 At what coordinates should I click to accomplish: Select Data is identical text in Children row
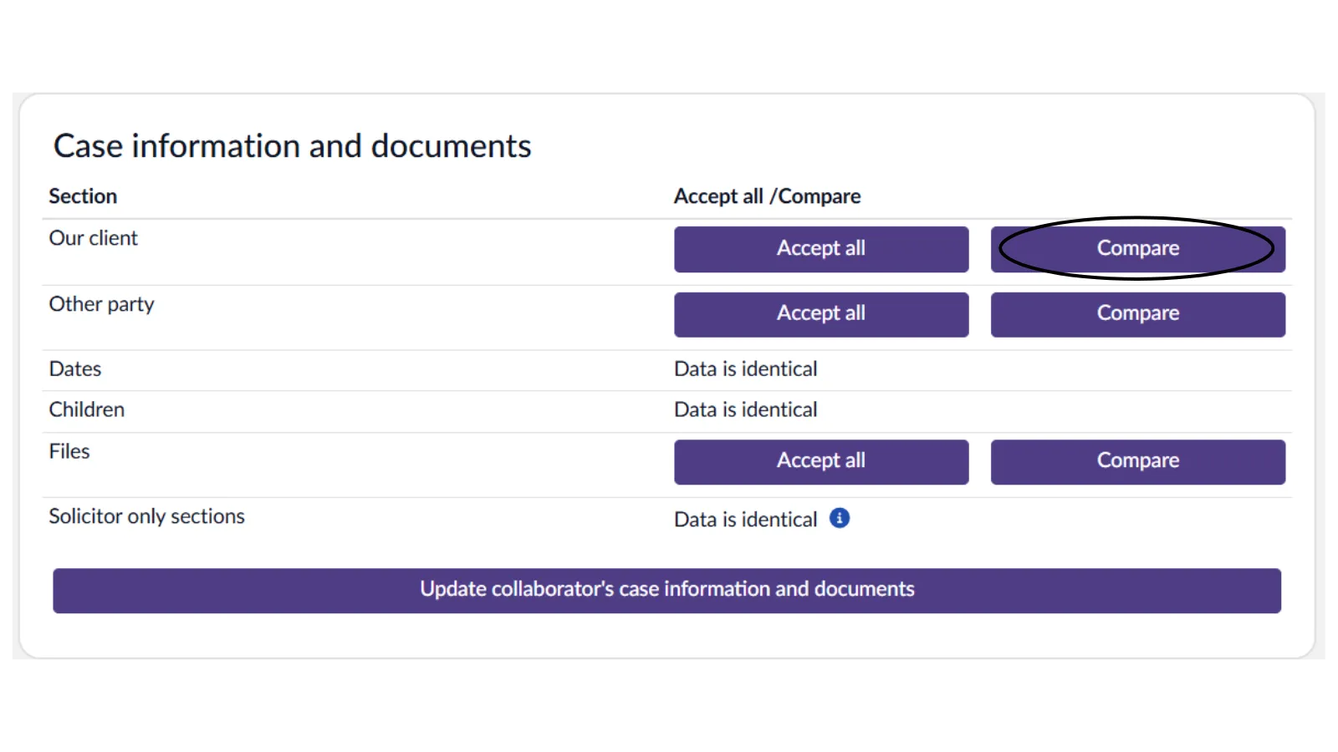coord(745,410)
